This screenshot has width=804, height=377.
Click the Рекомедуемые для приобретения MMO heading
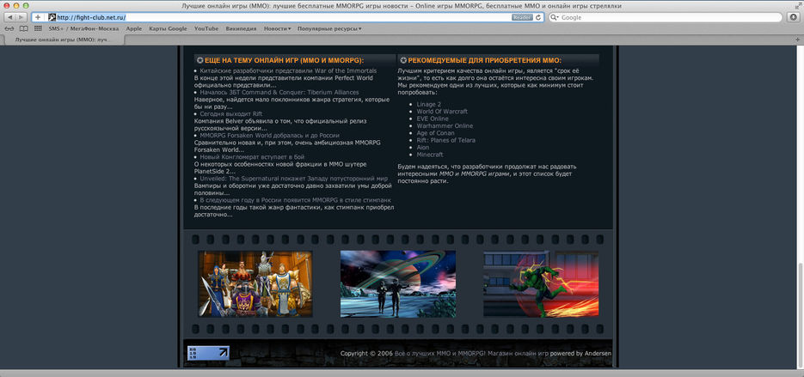[485, 60]
